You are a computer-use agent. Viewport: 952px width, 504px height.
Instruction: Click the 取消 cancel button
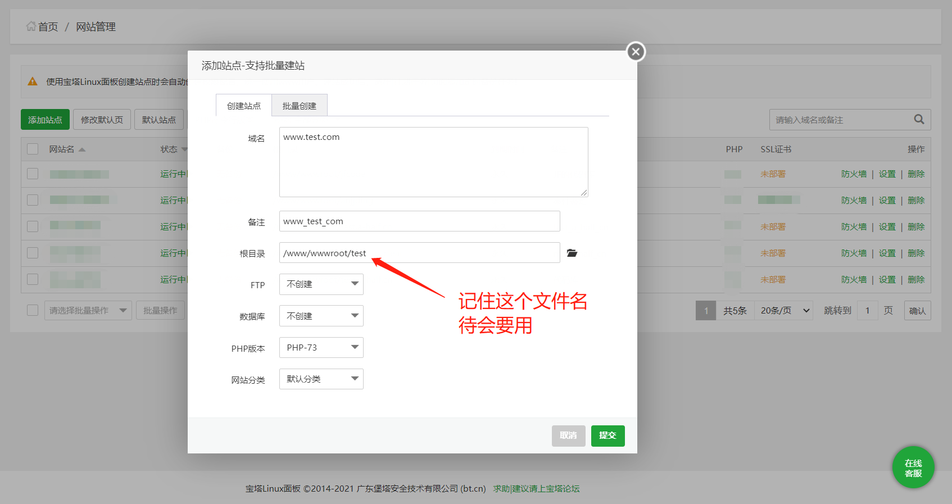pyautogui.click(x=568, y=435)
